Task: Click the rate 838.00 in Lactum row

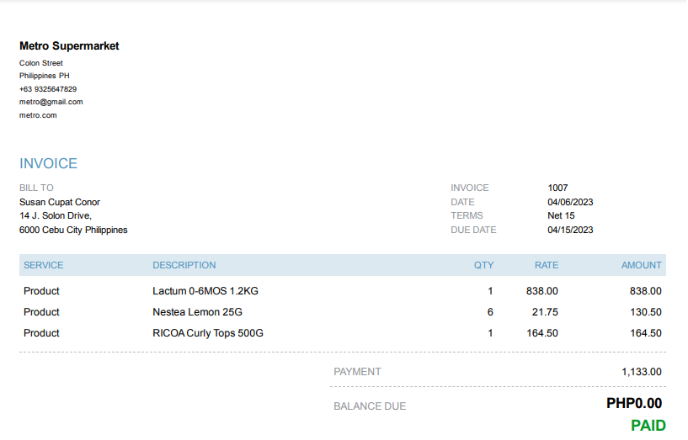Action: 542,291
